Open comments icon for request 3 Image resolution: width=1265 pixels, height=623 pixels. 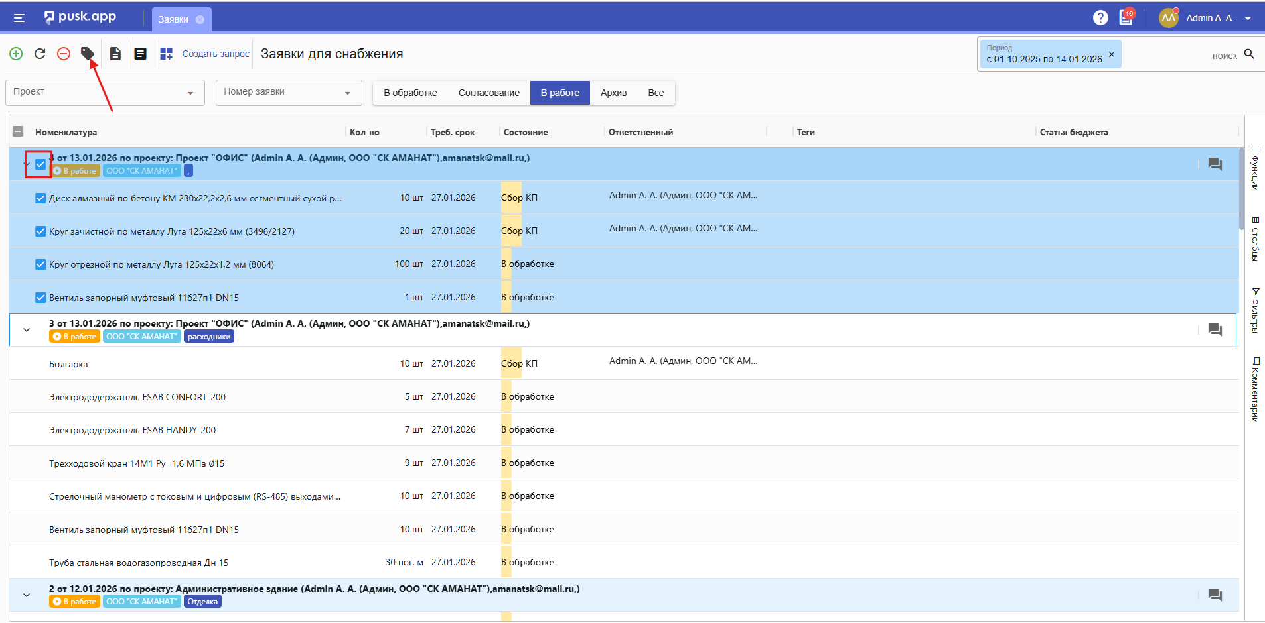pos(1215,330)
